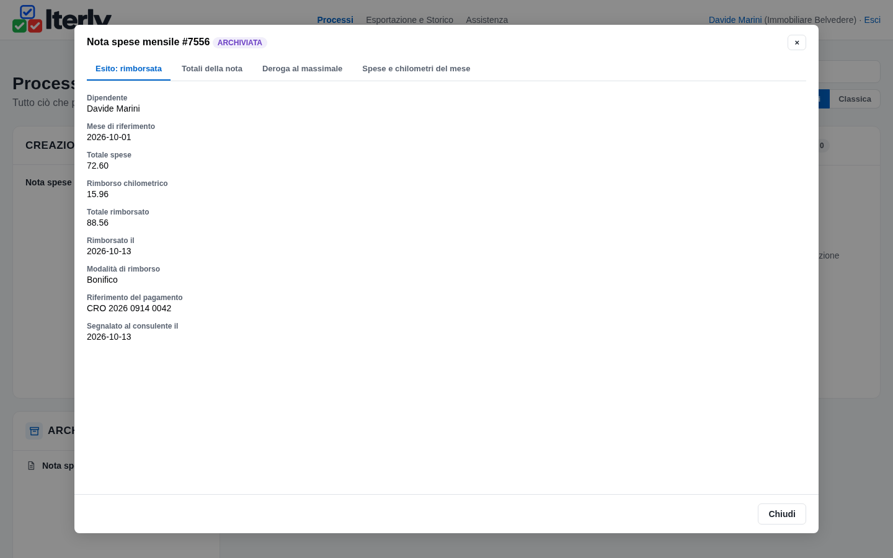This screenshot has width=893, height=558.
Task: Click the document icon beside Nota spese
Action: tap(31, 466)
